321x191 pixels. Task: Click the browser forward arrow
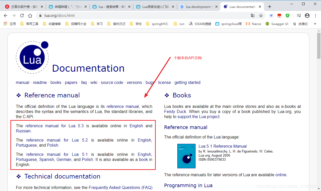pos(14,16)
